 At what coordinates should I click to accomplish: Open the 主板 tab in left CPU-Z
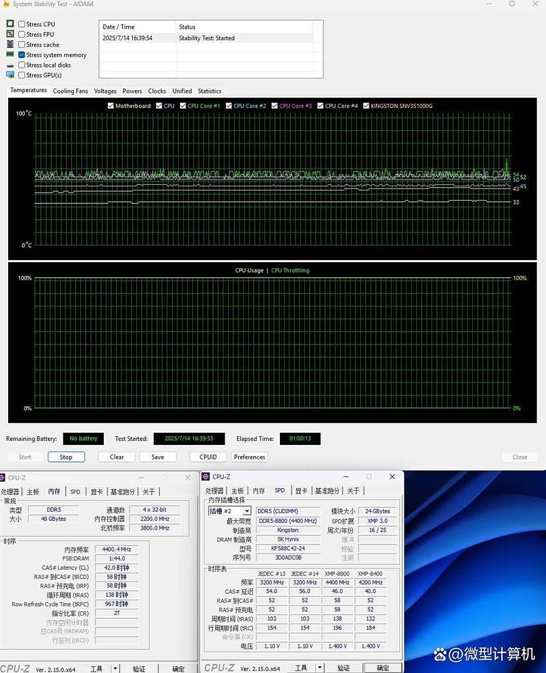point(33,492)
